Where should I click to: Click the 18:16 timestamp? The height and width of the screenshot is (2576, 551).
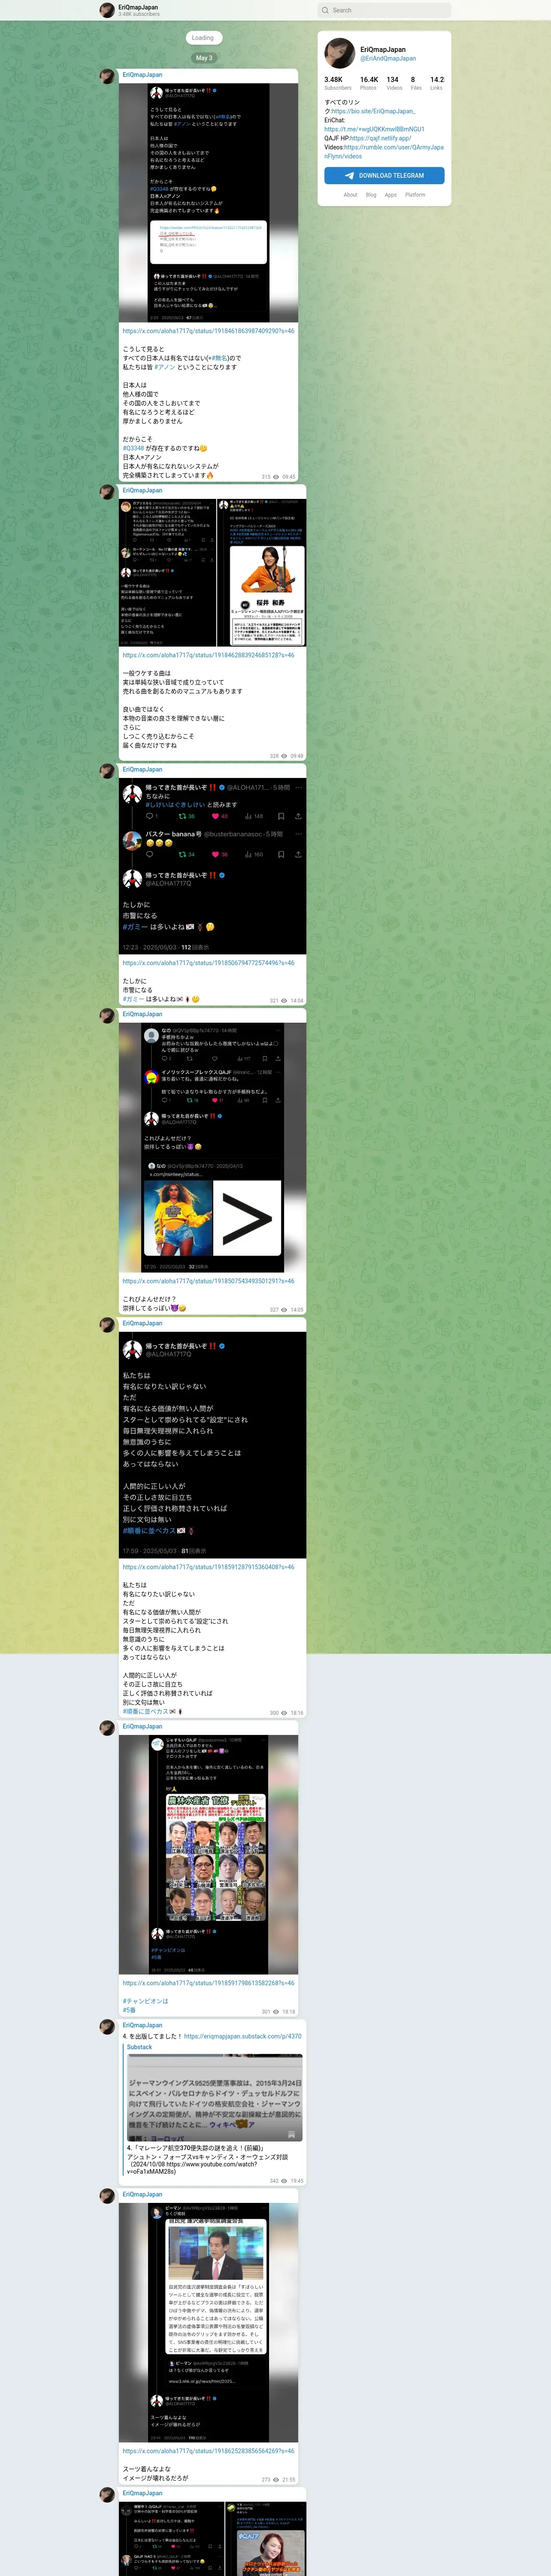(297, 1712)
